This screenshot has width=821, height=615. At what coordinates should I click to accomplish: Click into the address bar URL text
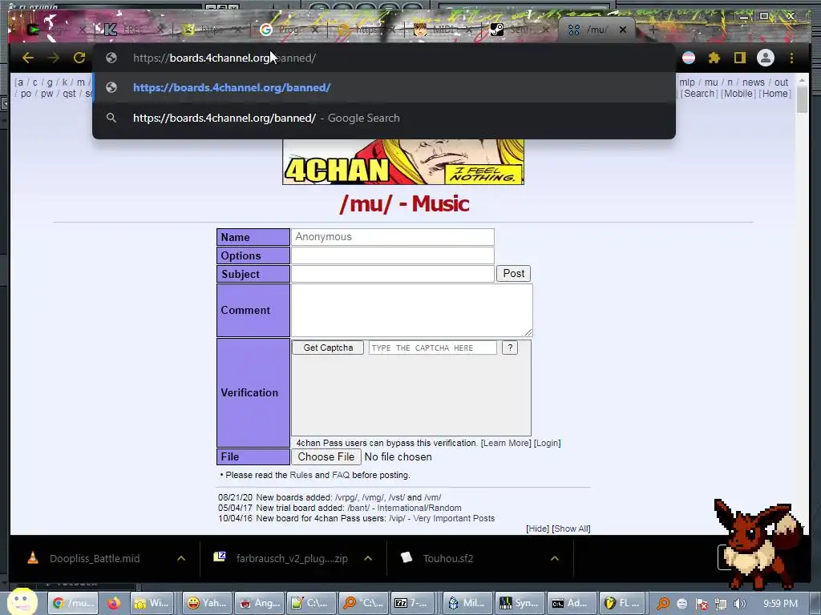click(224, 58)
